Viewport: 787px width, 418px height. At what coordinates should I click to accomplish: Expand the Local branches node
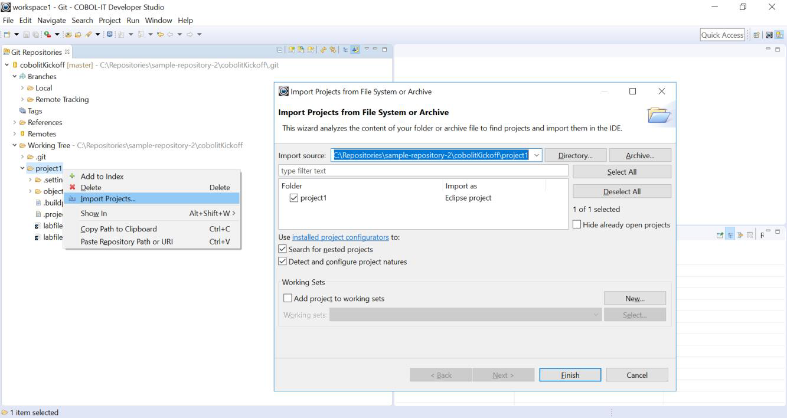point(22,88)
